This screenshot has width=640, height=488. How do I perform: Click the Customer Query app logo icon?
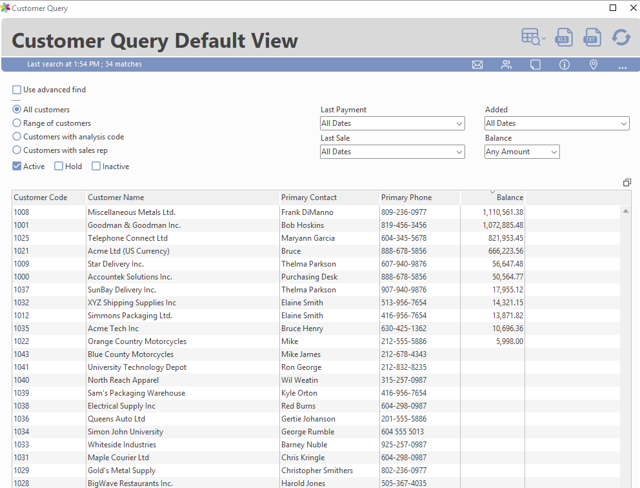pyautogui.click(x=5, y=8)
